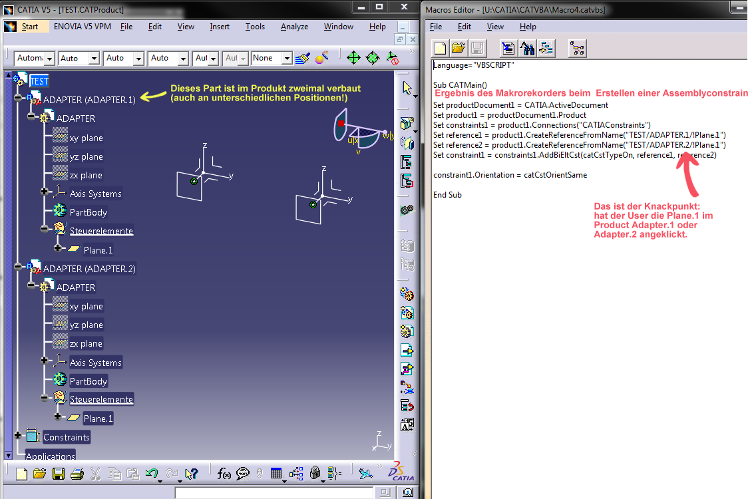Click the What's This help pointer icon
Image resolution: width=748 pixels, height=499 pixels.
(x=191, y=474)
